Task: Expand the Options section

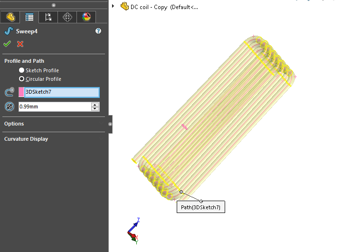Action: tap(14, 124)
